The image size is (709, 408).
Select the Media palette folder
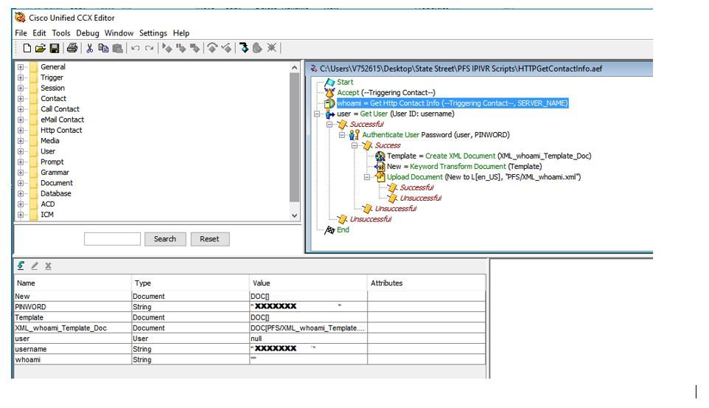[49, 141]
